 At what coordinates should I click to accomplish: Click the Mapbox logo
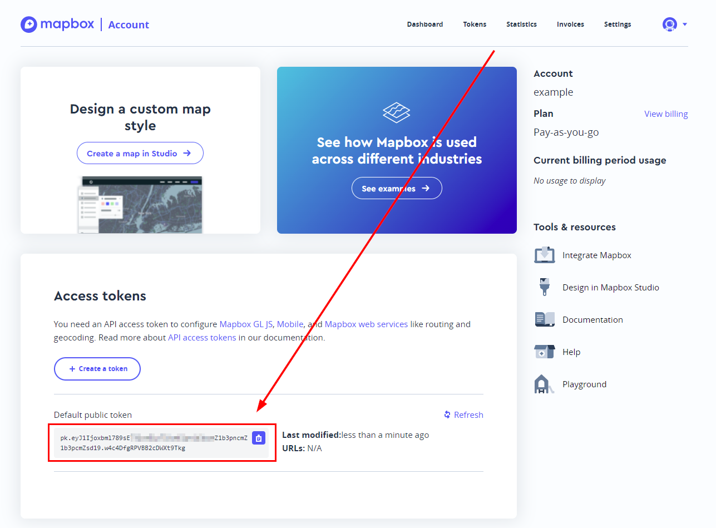pyautogui.click(x=57, y=24)
